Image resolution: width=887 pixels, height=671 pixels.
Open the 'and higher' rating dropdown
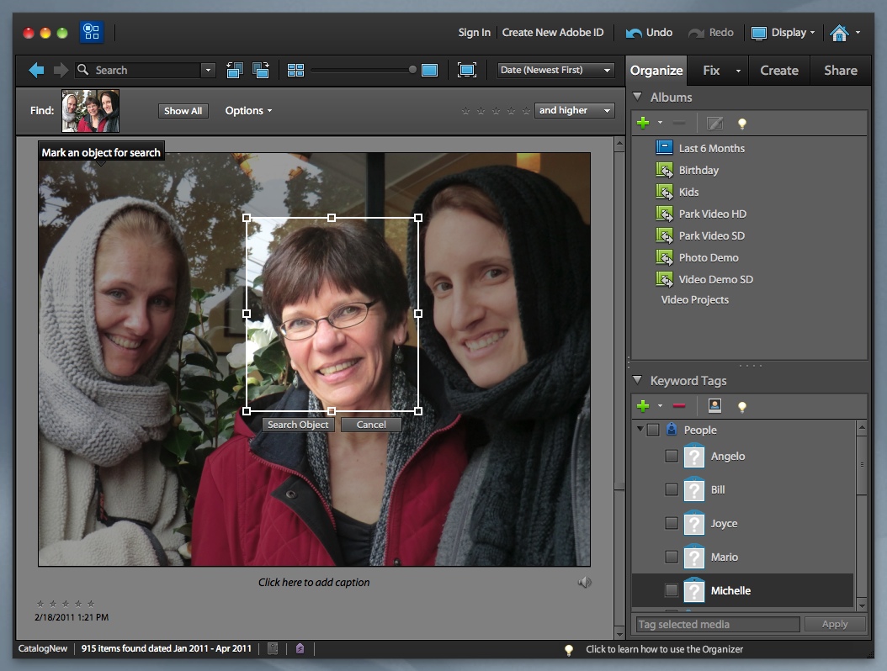tap(575, 111)
